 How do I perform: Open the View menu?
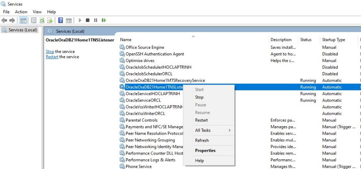point(37,12)
